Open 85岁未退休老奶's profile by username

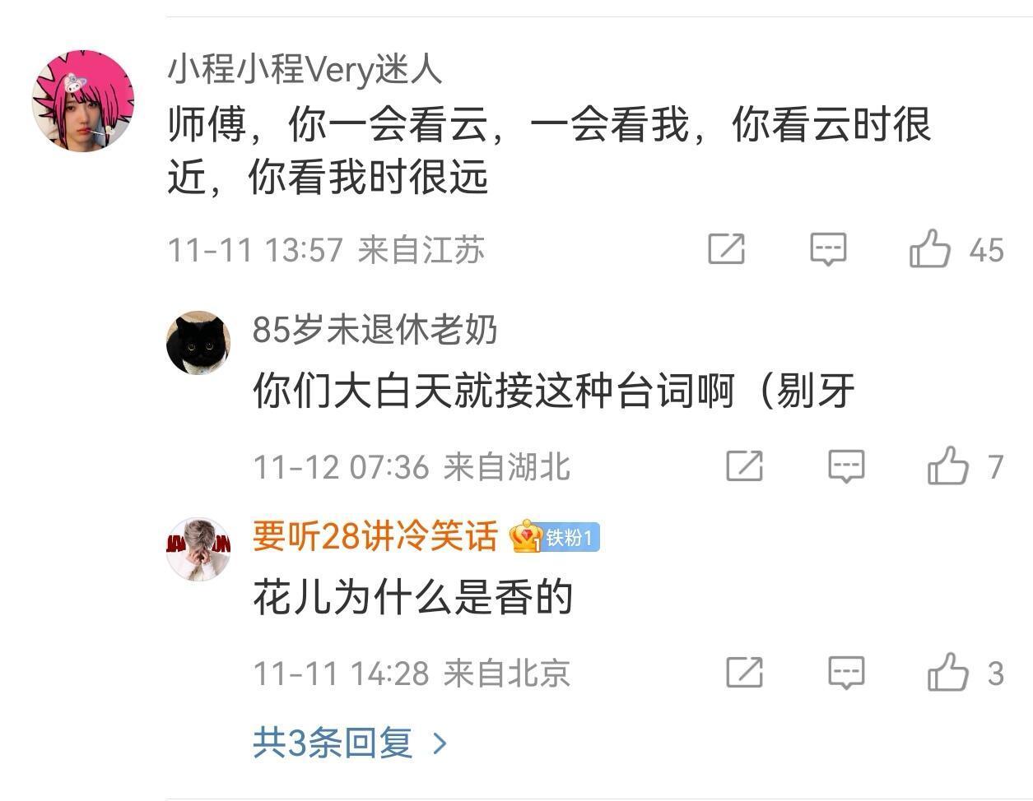[375, 329]
